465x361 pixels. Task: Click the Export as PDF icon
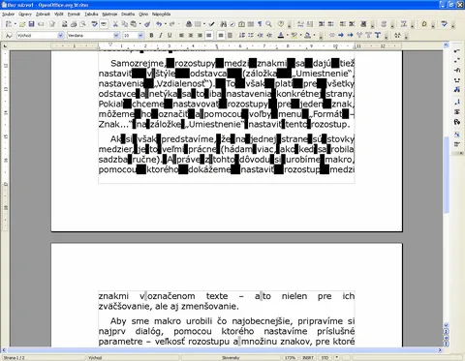point(65,24)
